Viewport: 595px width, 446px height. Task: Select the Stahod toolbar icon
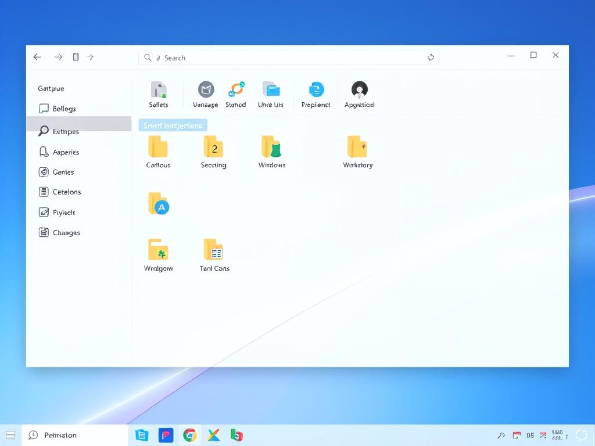point(236,89)
